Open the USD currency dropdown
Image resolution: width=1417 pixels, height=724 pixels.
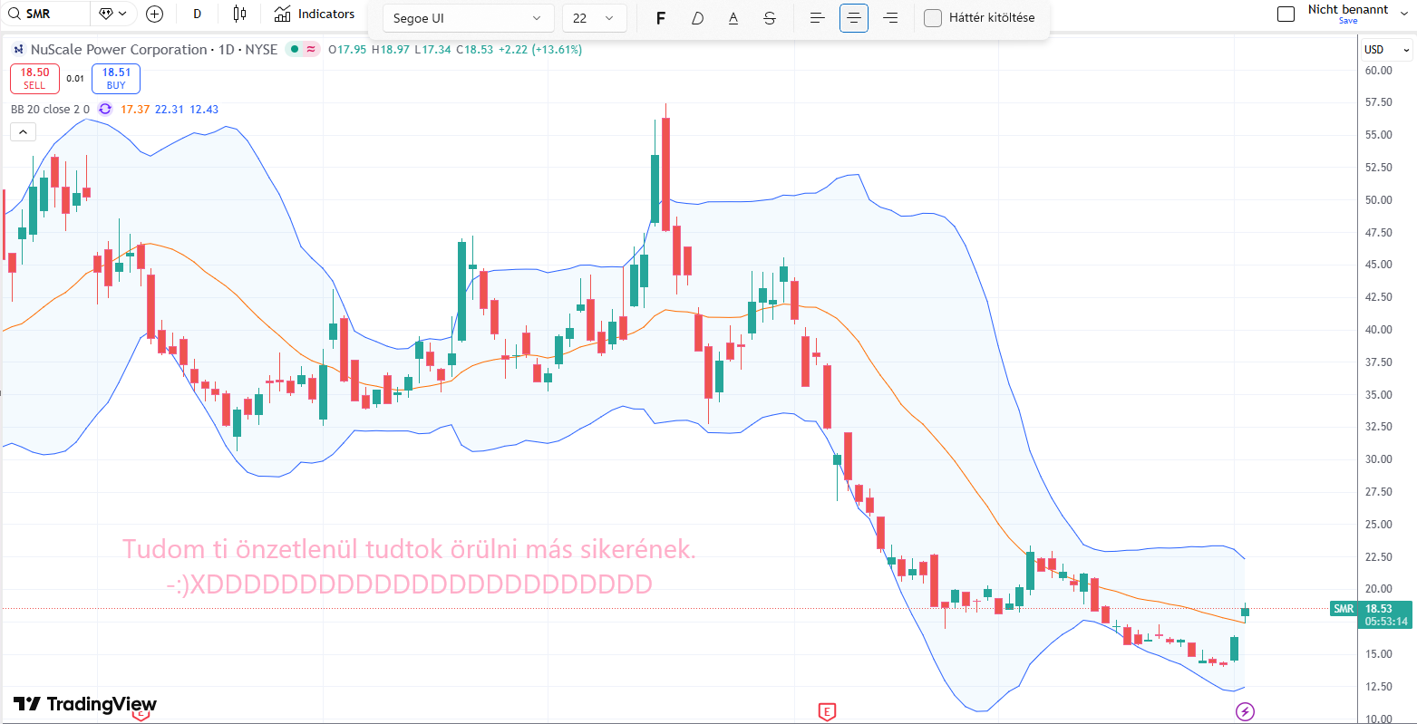pyautogui.click(x=1387, y=50)
